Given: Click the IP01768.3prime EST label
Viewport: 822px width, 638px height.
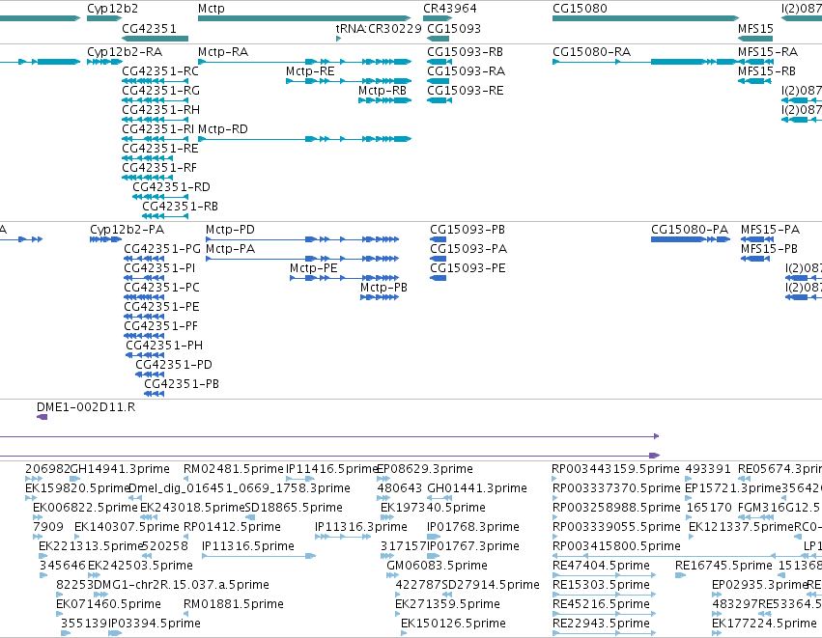Looking at the screenshot, I should (x=473, y=527).
